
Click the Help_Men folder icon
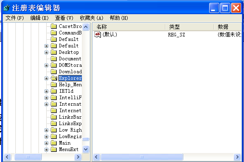(x=54, y=85)
